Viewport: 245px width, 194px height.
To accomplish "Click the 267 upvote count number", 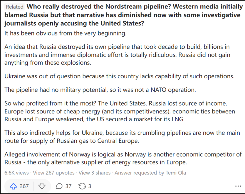I will tap(24, 186).
